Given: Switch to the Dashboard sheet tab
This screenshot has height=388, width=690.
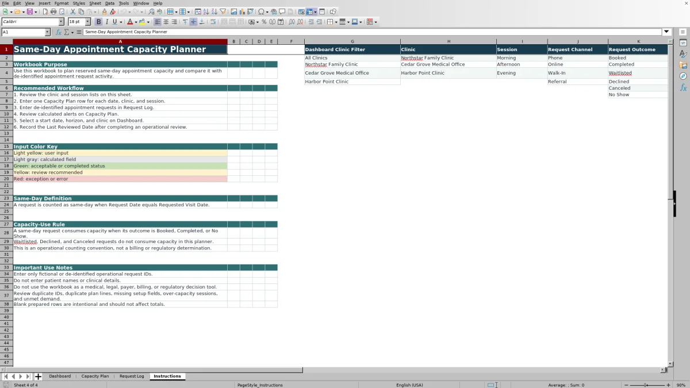Looking at the screenshot, I should [60, 377].
